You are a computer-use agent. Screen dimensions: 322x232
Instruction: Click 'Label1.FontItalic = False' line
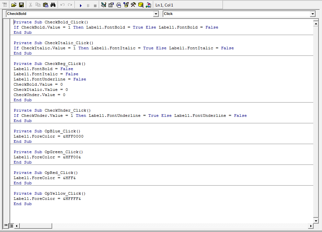click(x=46, y=74)
